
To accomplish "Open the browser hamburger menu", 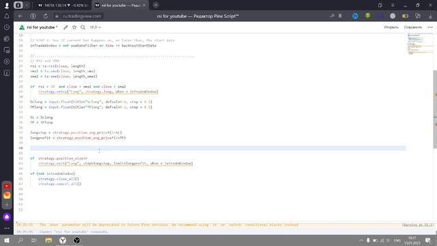I will (393, 5).
